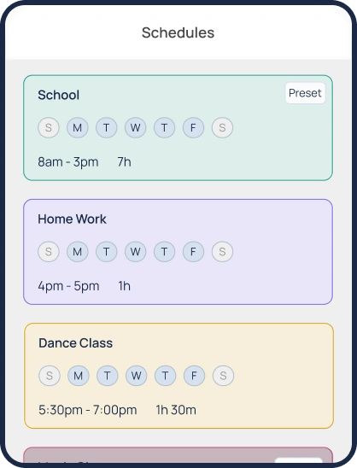Image resolution: width=357 pixels, height=468 pixels.
Task: Toggle Monday in the School schedule
Action: coord(78,128)
